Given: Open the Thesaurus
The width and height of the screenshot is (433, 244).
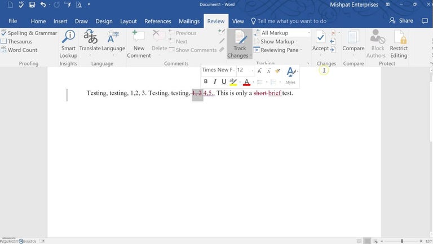Looking at the screenshot, I should tap(16, 41).
